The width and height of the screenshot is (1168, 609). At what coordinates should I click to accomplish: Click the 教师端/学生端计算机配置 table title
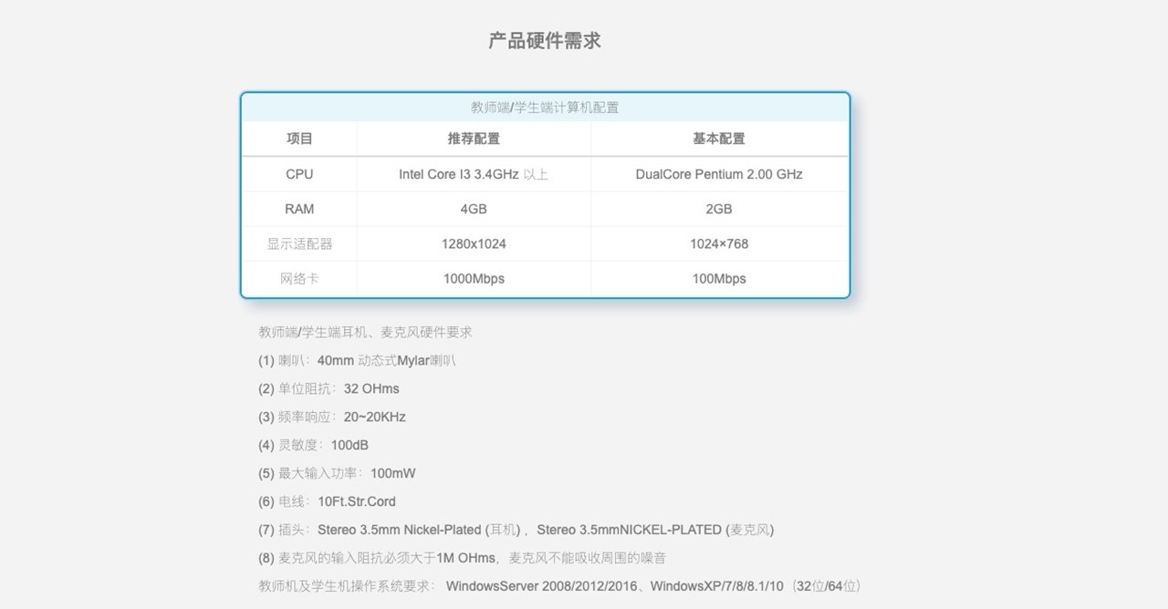545,108
